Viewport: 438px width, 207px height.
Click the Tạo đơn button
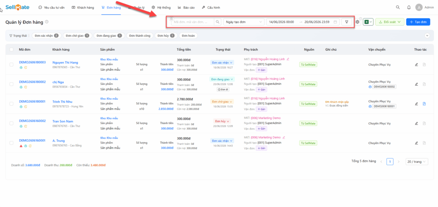[x=418, y=22]
